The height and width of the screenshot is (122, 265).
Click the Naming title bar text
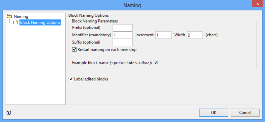[132, 5]
